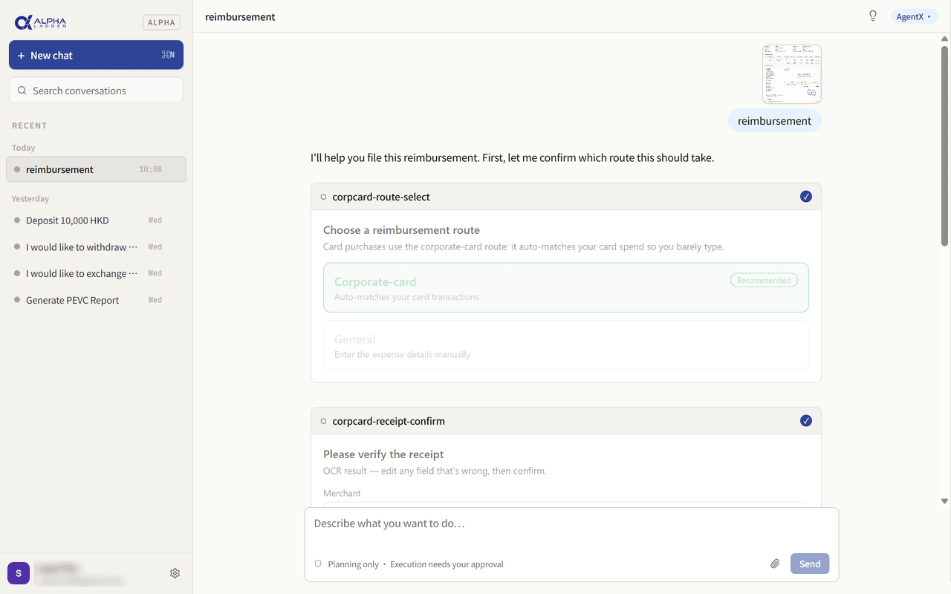
Task: Click the 'I'll help you file this reimbursement' message
Action: [x=512, y=157]
